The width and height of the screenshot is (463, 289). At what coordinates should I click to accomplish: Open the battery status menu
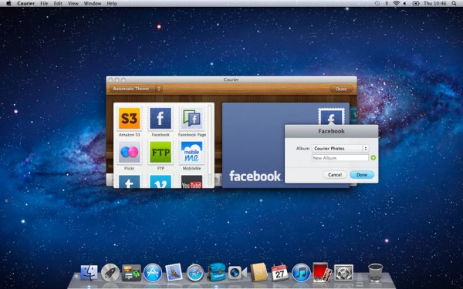416,4
